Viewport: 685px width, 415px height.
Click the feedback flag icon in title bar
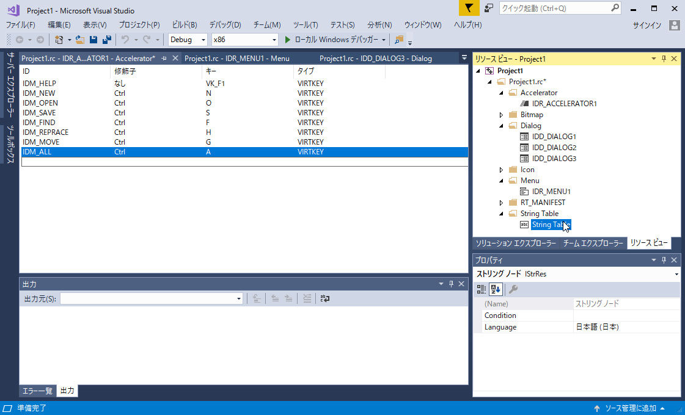tap(468, 8)
